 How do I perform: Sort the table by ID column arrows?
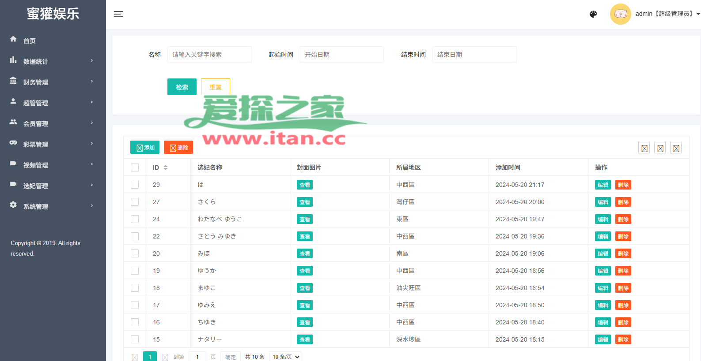(x=166, y=167)
